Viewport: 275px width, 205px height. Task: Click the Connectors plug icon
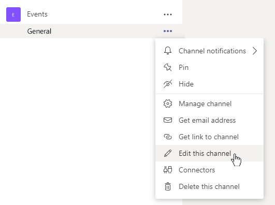(168, 170)
